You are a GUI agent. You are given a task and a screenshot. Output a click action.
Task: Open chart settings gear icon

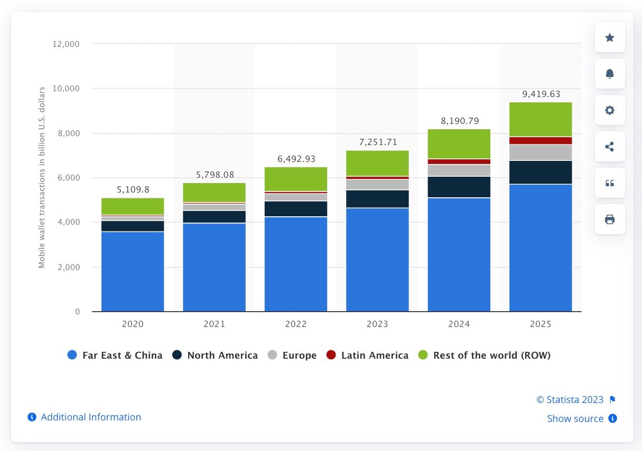610,110
